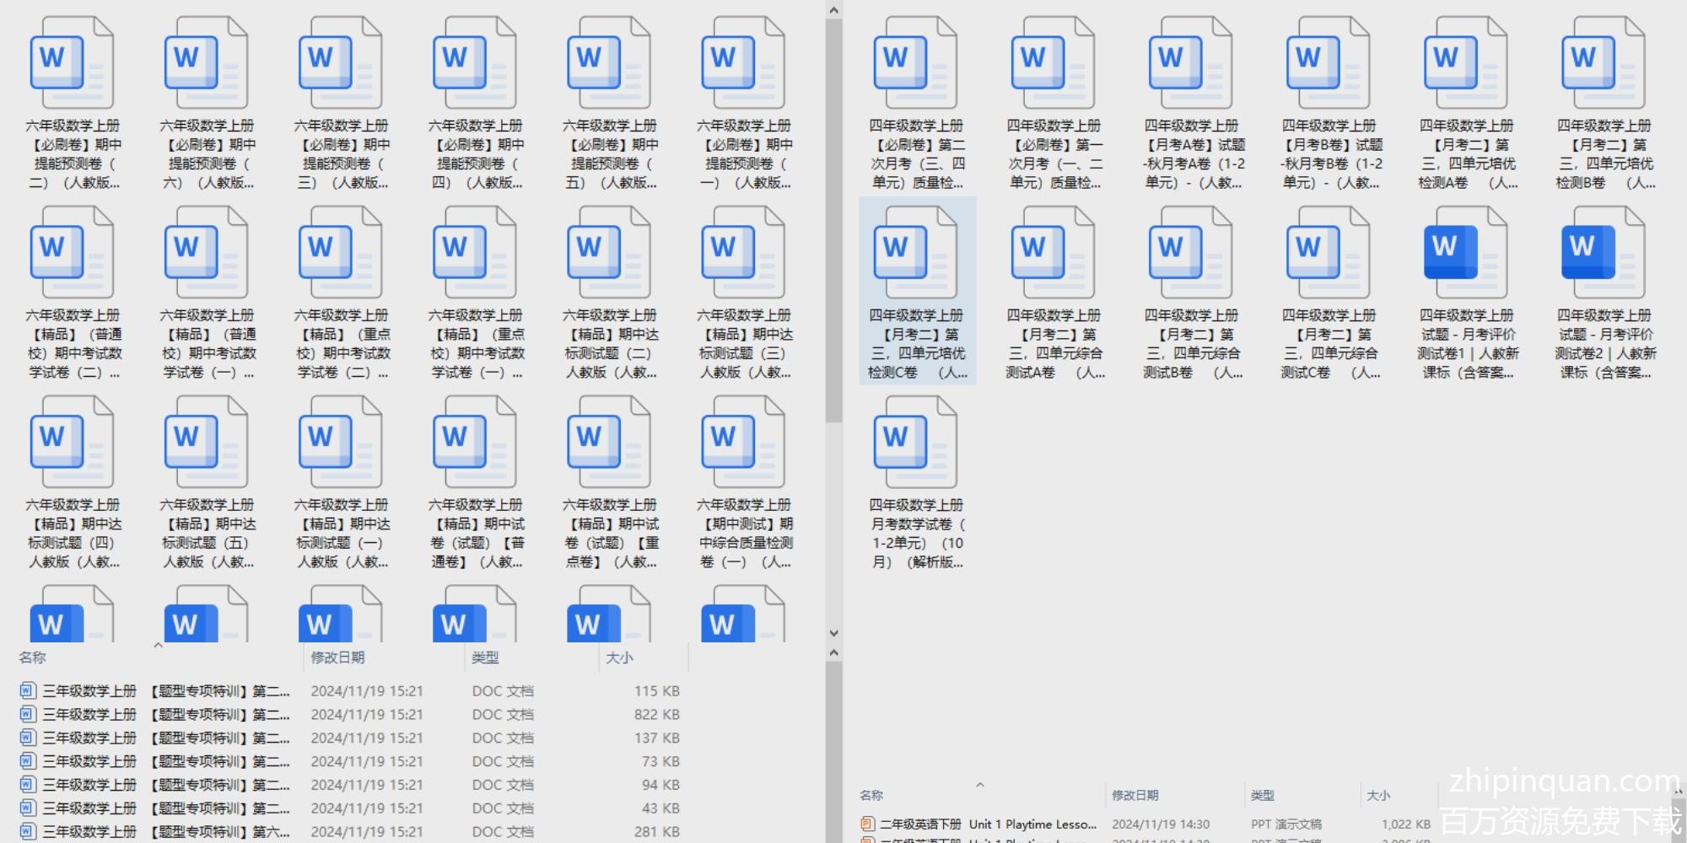Sort DOC list by 修改日期 column
The image size is (1687, 843).
point(337,658)
